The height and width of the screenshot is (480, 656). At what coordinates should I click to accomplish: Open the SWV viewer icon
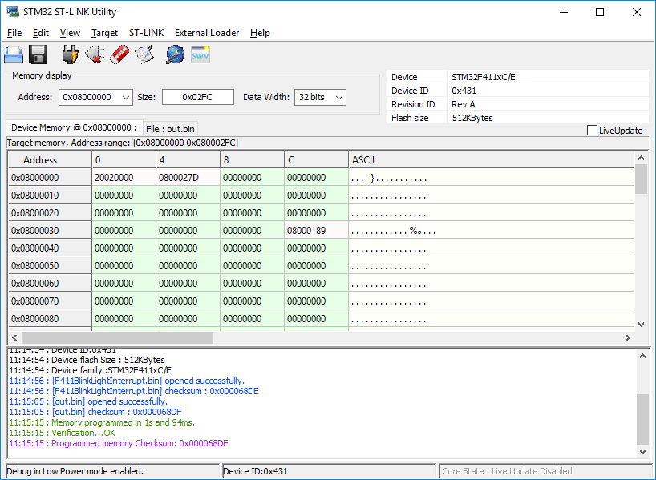(200, 54)
